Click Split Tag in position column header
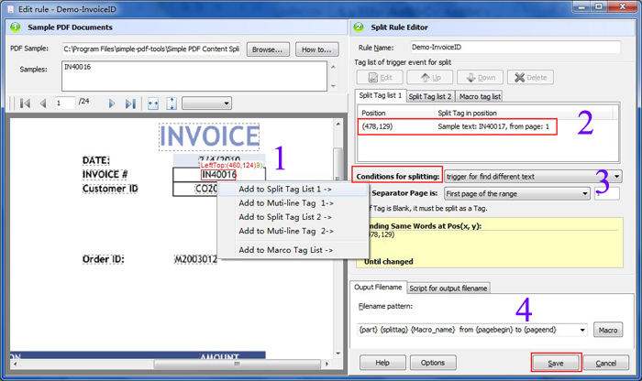642x381 pixels. (x=524, y=113)
